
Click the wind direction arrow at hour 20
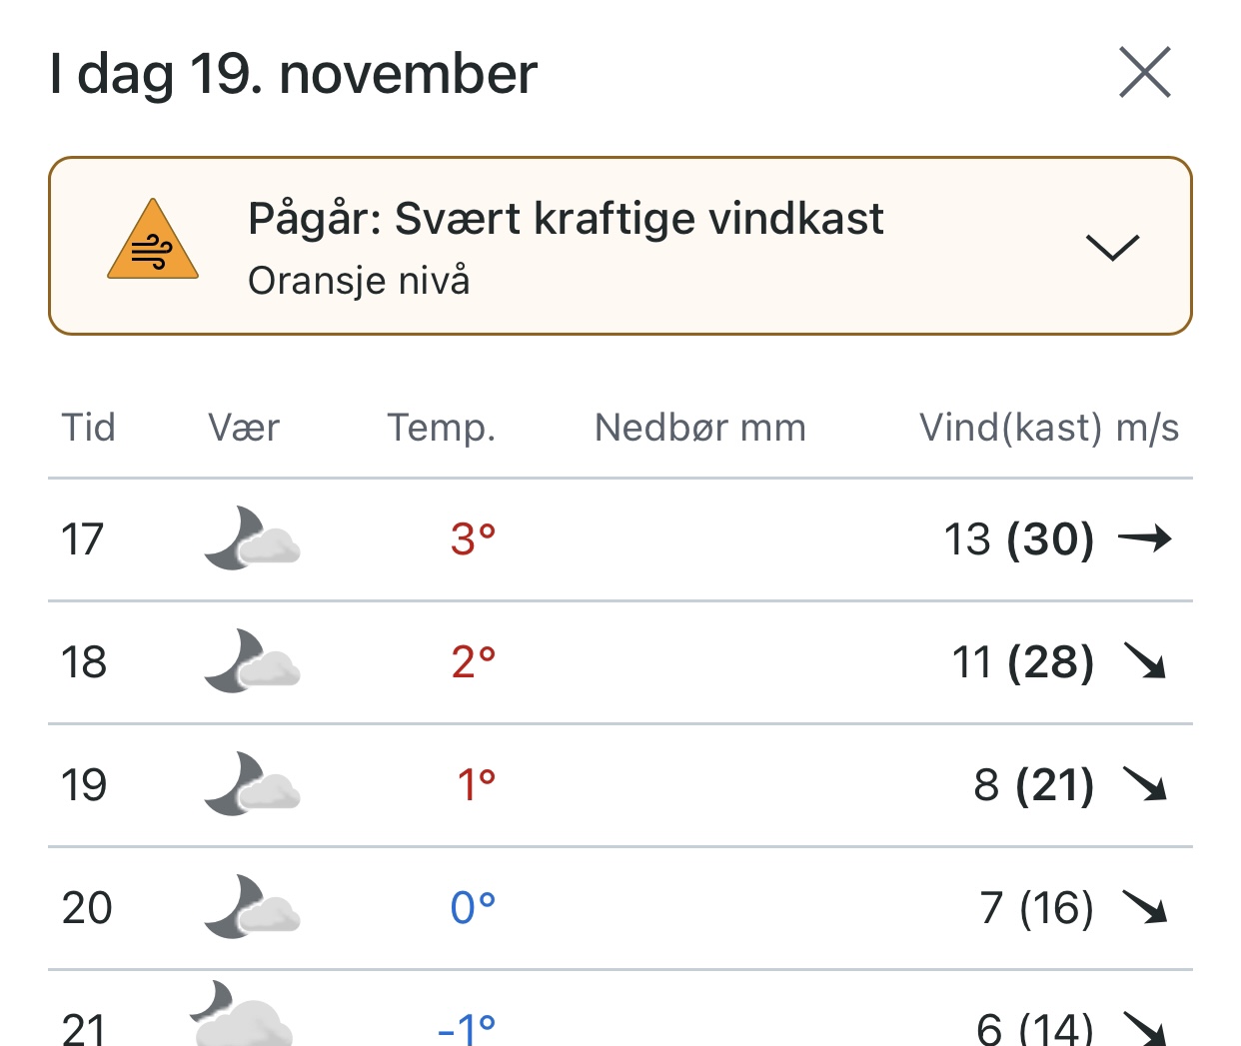[1145, 907]
